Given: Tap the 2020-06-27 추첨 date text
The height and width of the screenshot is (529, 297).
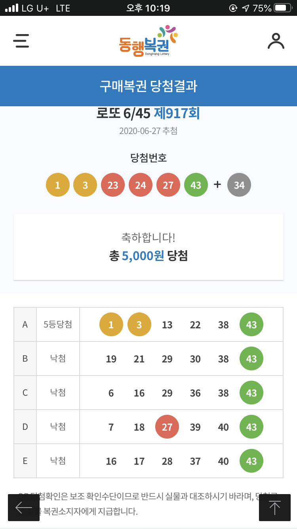Looking at the screenshot, I should pos(148,131).
